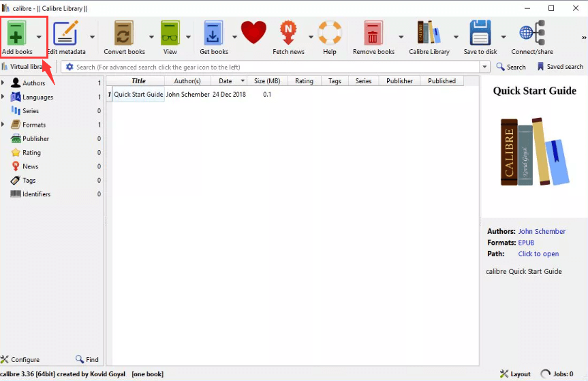Click the Save to disk icon
Screen dimensions: 588x381
480,34
